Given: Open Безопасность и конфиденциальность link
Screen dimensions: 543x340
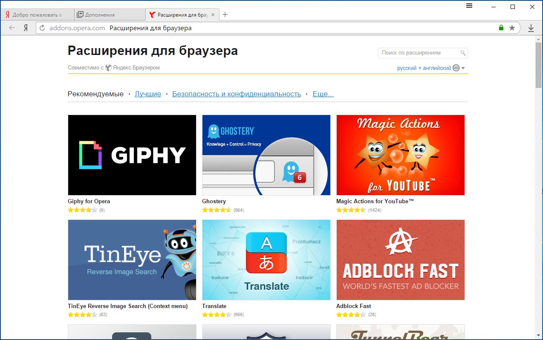Looking at the screenshot, I should pyautogui.click(x=237, y=94).
